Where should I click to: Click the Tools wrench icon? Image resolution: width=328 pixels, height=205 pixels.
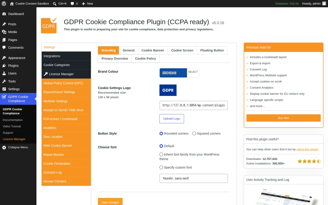(4, 81)
